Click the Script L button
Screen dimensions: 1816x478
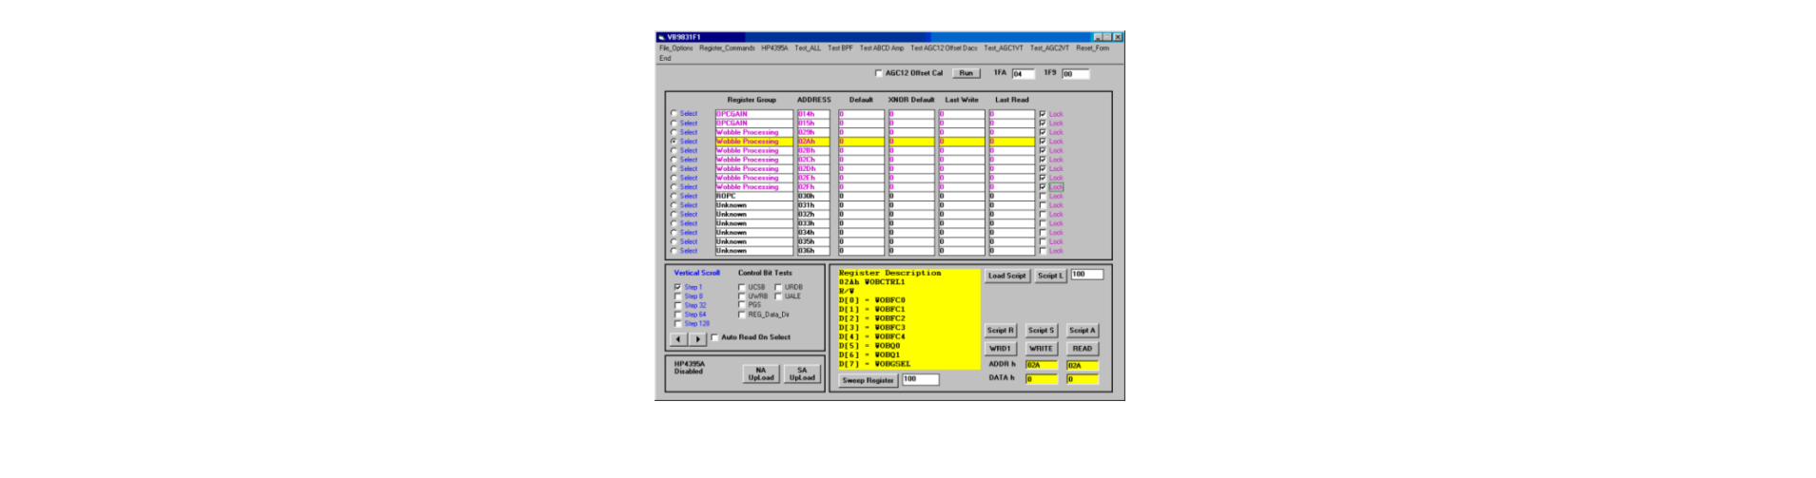[1050, 276]
